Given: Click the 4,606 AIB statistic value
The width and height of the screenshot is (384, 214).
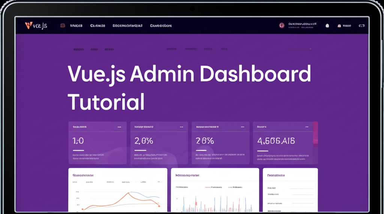Looking at the screenshot, I should point(276,141).
